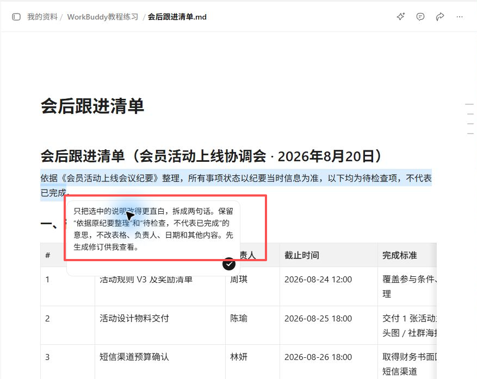Open the more options ellipsis menu
The width and height of the screenshot is (477, 379).
pos(460,17)
